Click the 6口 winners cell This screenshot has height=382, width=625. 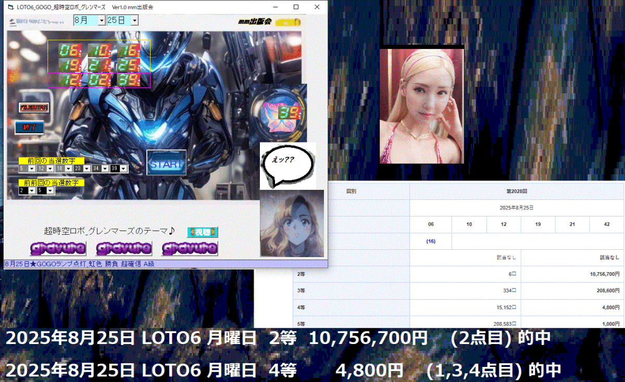[x=465, y=274]
